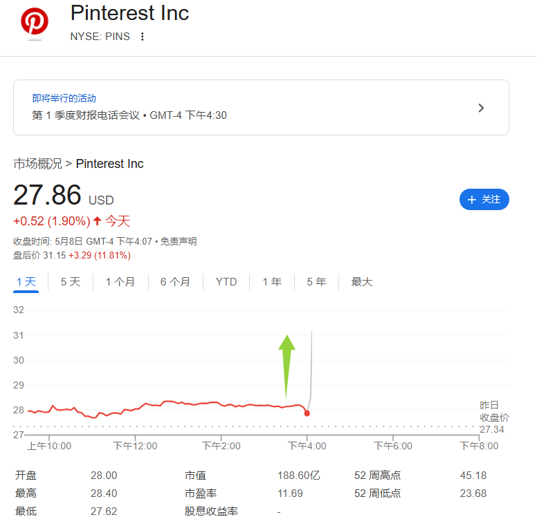Click the 免责声明 disclaimer link

(179, 241)
